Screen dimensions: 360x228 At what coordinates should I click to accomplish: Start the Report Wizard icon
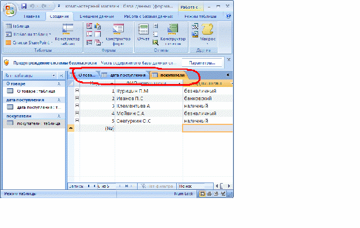click(156, 42)
